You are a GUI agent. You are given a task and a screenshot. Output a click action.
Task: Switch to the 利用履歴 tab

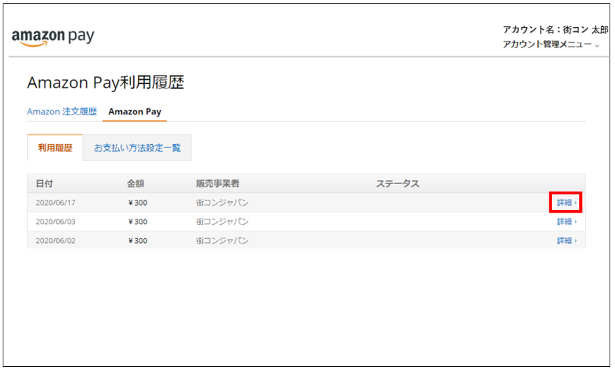point(55,148)
